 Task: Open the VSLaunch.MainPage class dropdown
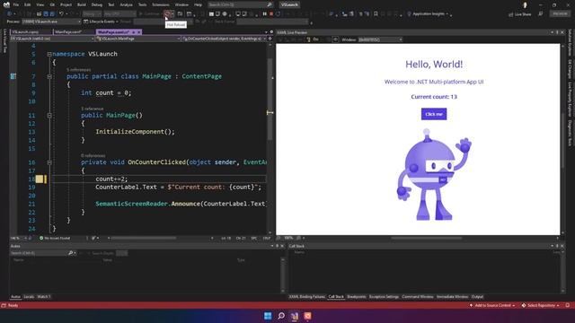pos(137,39)
